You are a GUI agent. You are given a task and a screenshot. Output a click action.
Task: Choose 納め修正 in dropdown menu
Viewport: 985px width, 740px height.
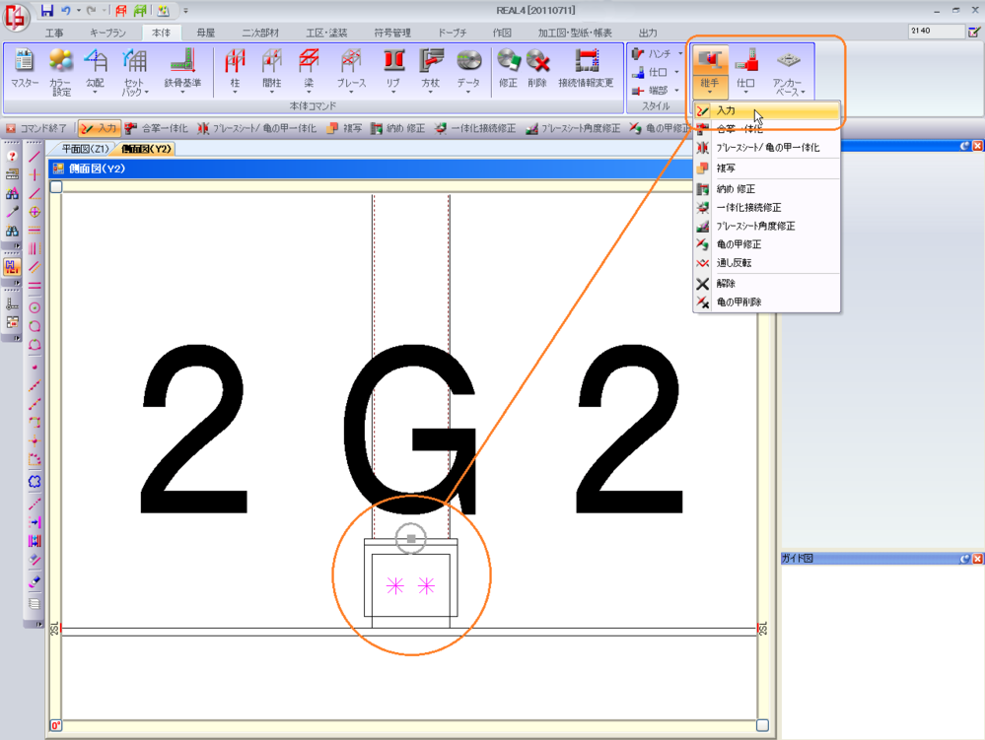766,189
